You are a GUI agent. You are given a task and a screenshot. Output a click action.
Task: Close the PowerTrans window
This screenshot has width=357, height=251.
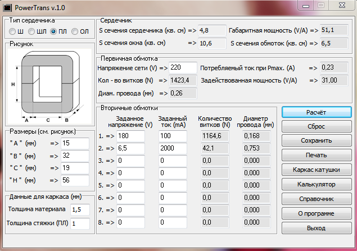(342, 5)
